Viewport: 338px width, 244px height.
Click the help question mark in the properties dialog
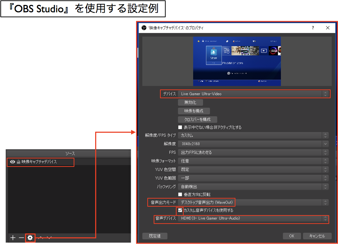[x=313, y=27]
